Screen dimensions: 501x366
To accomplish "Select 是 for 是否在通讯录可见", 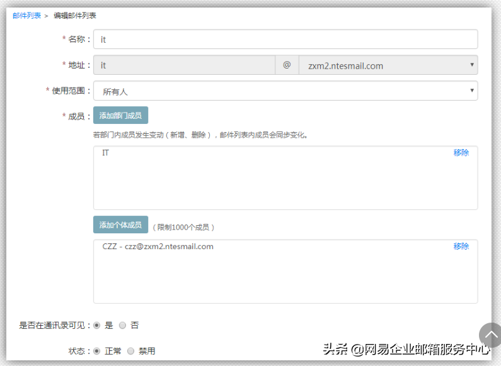I will [96, 326].
